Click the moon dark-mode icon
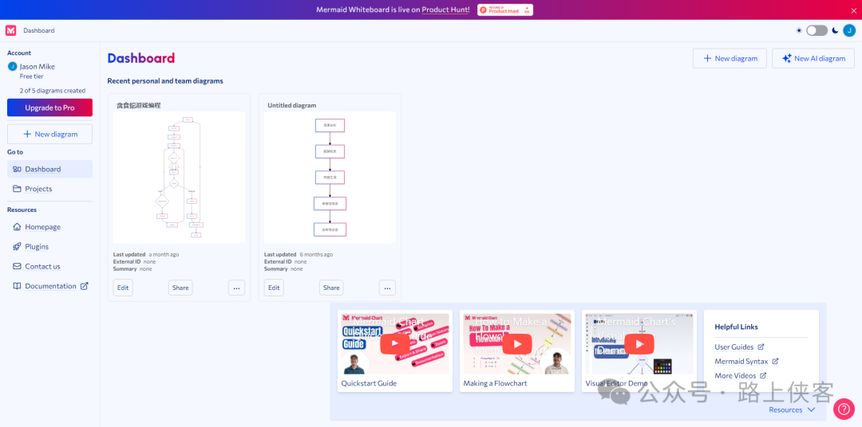Viewport: 862px width, 427px height. pyautogui.click(x=835, y=31)
